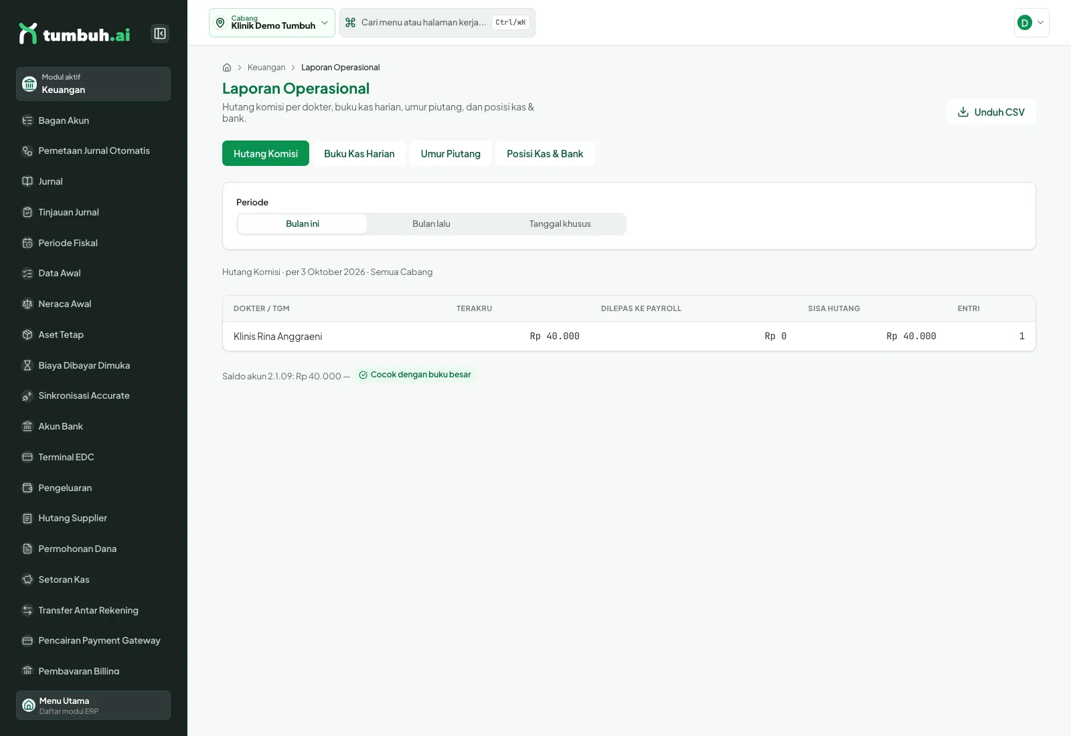Open Hutang Supplier in sidebar
The height and width of the screenshot is (736, 1071).
click(93, 518)
